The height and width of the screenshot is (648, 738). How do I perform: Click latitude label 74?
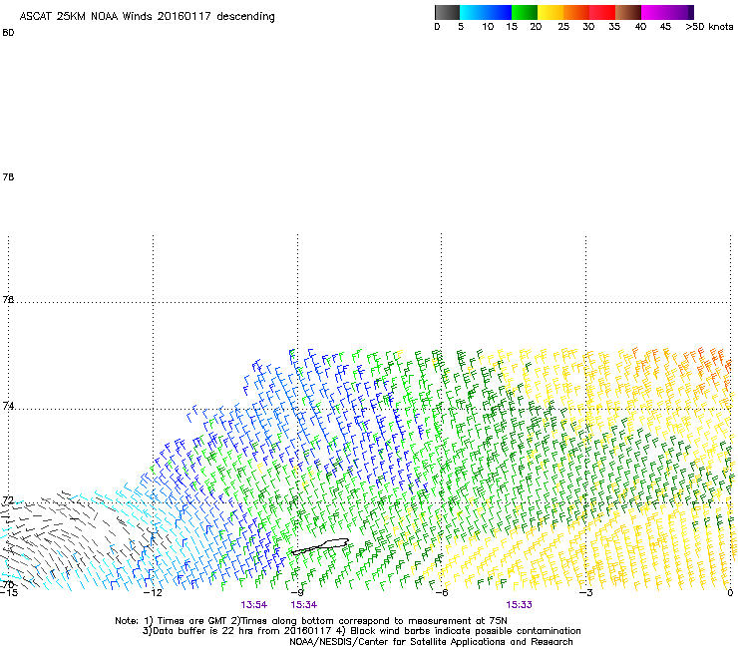[x=8, y=406]
